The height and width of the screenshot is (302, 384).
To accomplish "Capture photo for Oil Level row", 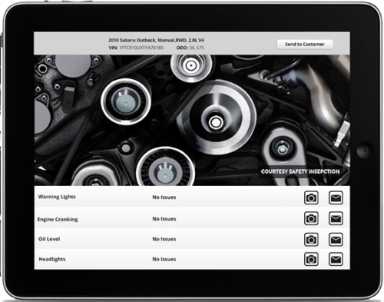I will pos(311,240).
